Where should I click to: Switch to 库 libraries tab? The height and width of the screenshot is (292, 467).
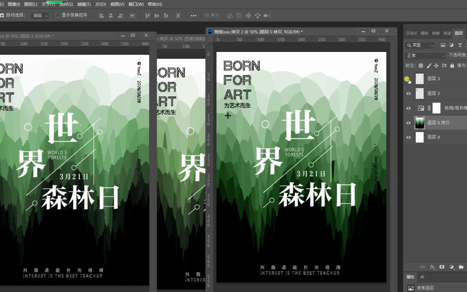[422, 277]
